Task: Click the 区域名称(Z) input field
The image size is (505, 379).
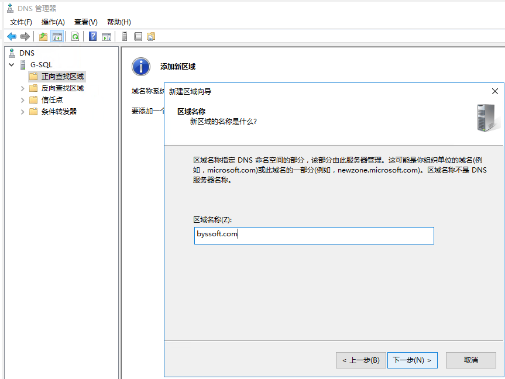Action: (x=314, y=236)
